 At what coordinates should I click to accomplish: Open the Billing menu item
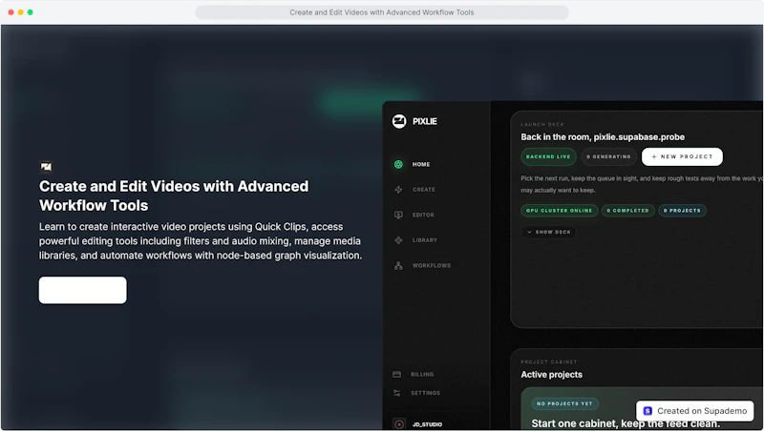click(x=422, y=375)
